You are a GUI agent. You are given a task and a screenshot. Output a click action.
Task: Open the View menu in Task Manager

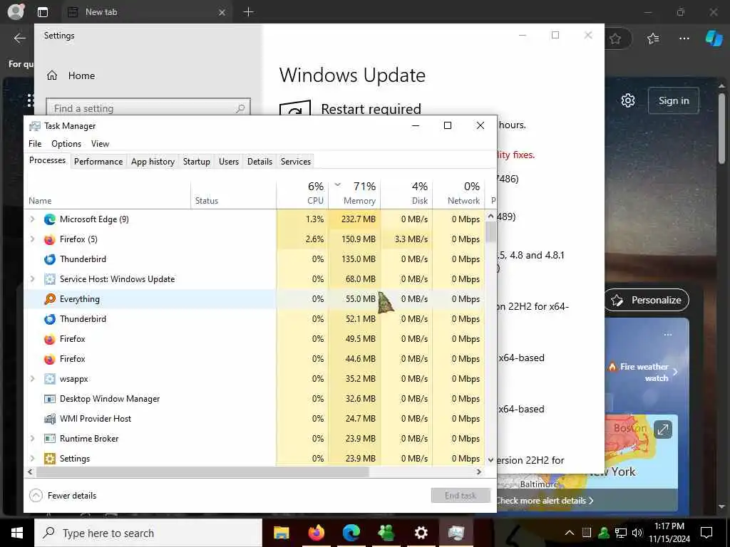[100, 144]
